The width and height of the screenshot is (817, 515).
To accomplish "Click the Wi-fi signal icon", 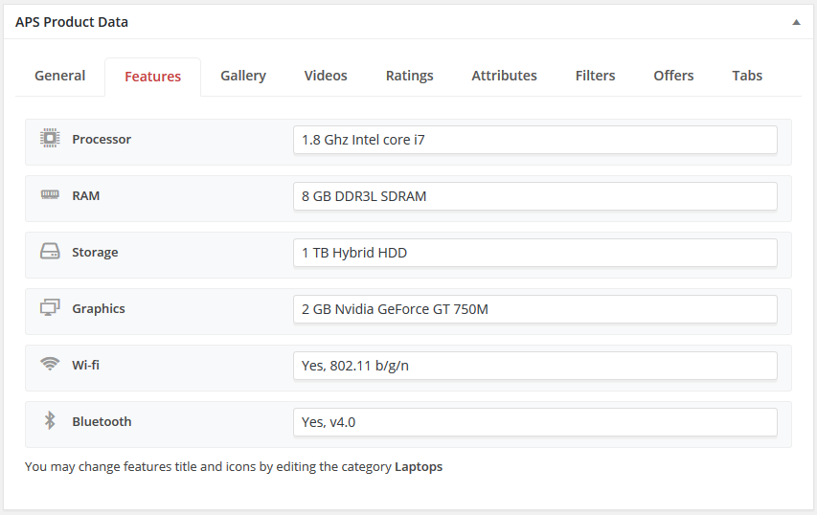I will pos(50,364).
